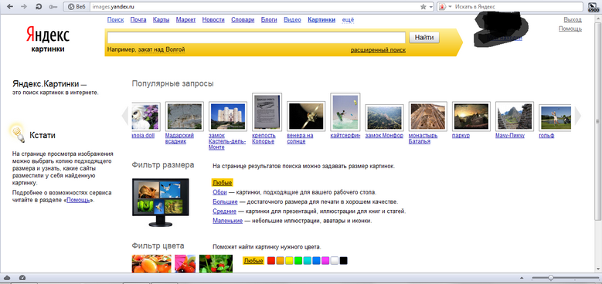Pick the orange color swatch
This screenshot has width=602, height=284.
[x=281, y=261]
